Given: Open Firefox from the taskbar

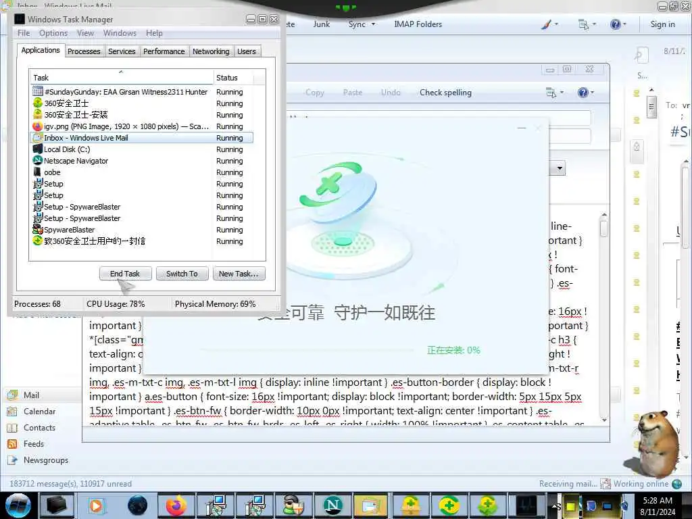Looking at the screenshot, I should tap(176, 505).
